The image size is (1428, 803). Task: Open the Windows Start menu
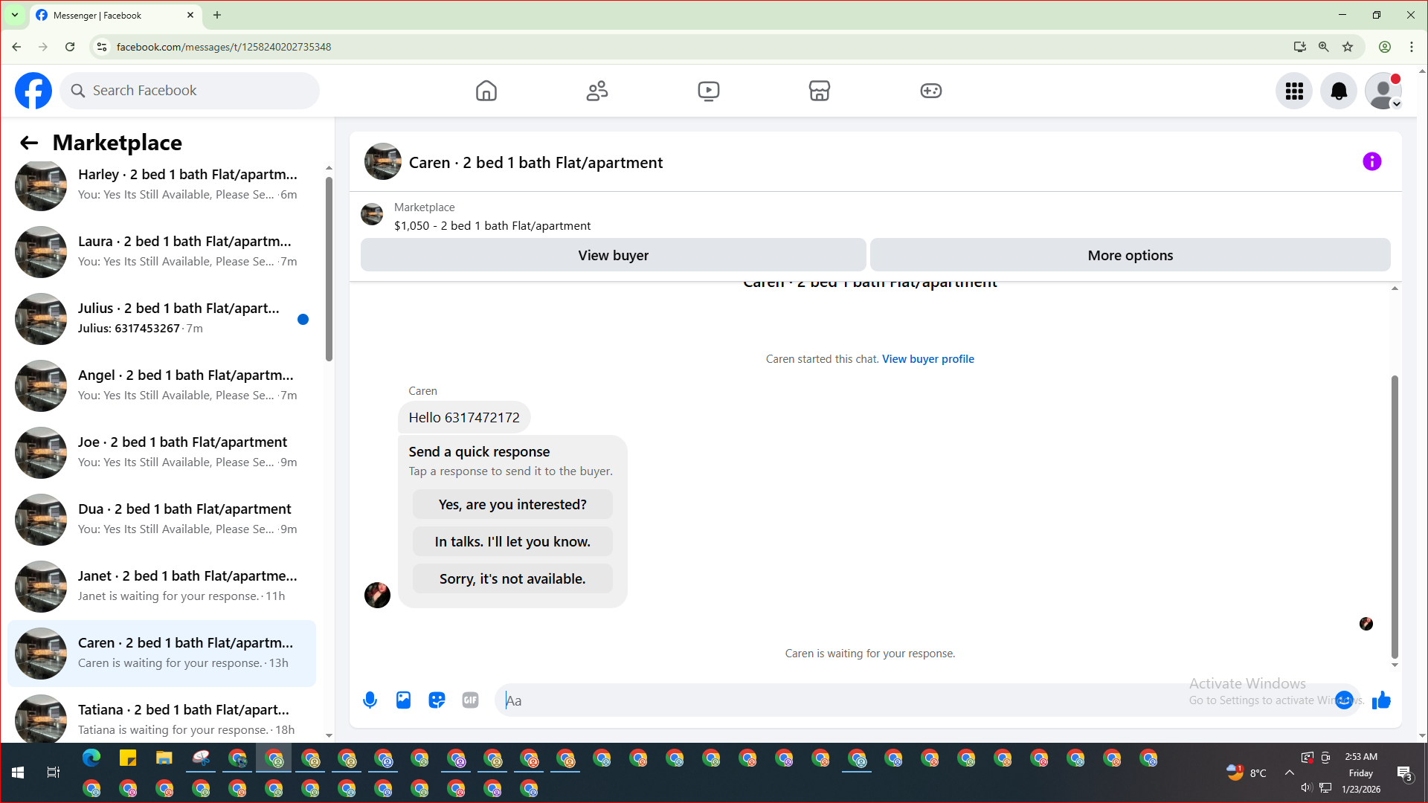point(18,773)
